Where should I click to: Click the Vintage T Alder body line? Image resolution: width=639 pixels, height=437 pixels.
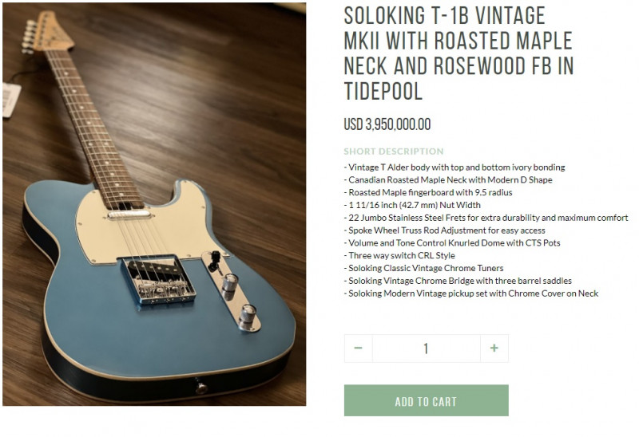454,167
